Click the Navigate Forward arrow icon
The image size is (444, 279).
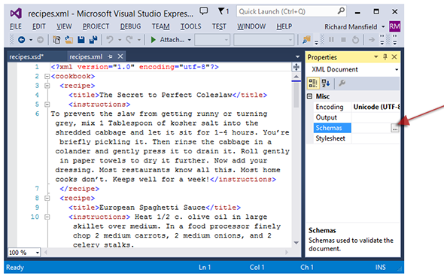pos(41,40)
